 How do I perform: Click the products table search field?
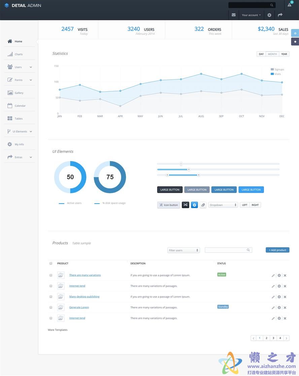coord(226,250)
